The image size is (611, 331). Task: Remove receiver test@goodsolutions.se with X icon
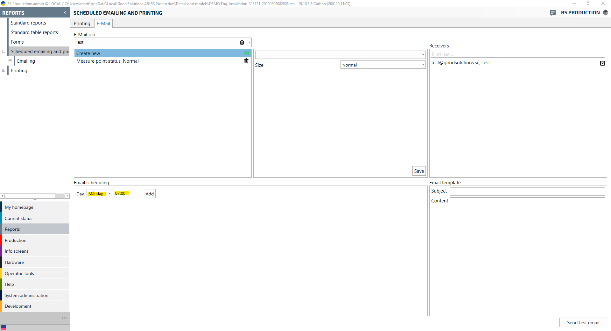[x=602, y=63]
